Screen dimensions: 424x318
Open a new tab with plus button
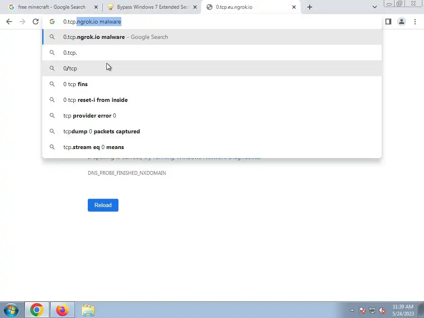pos(310,7)
